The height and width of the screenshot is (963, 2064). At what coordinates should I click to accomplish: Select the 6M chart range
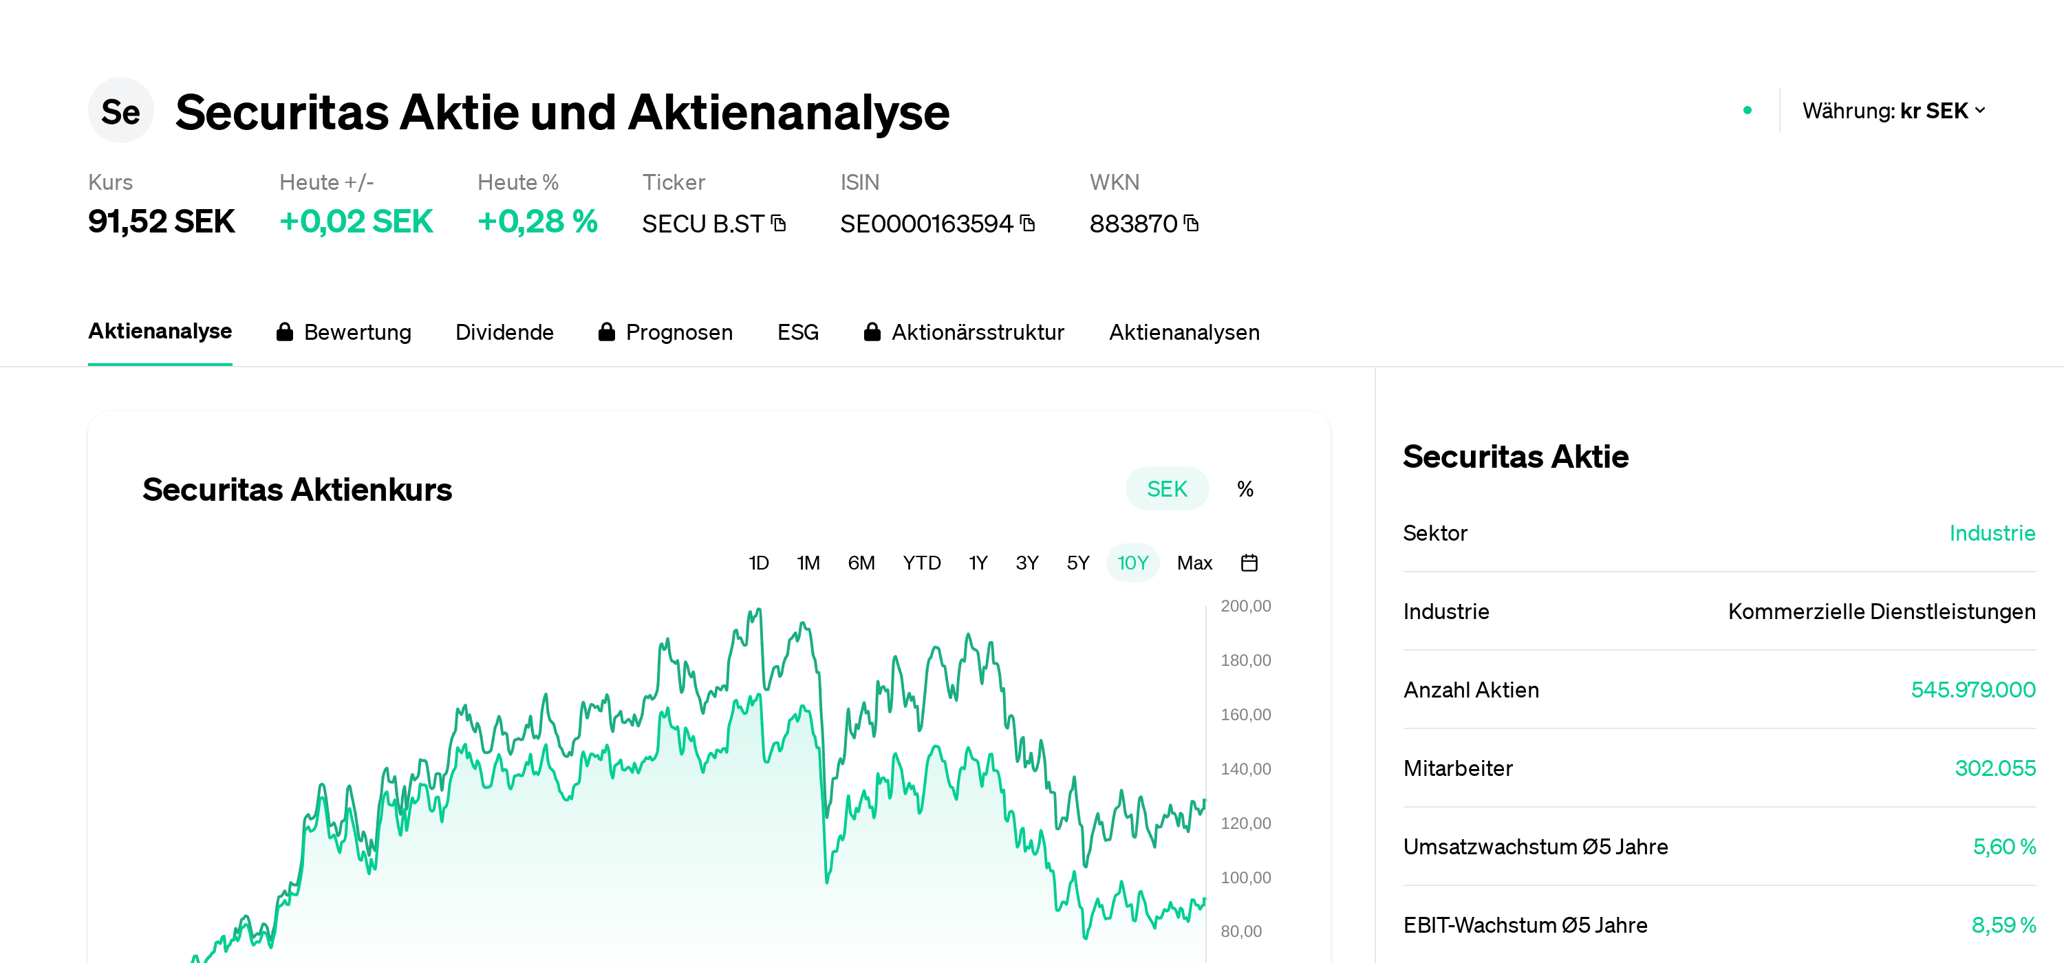[861, 563]
